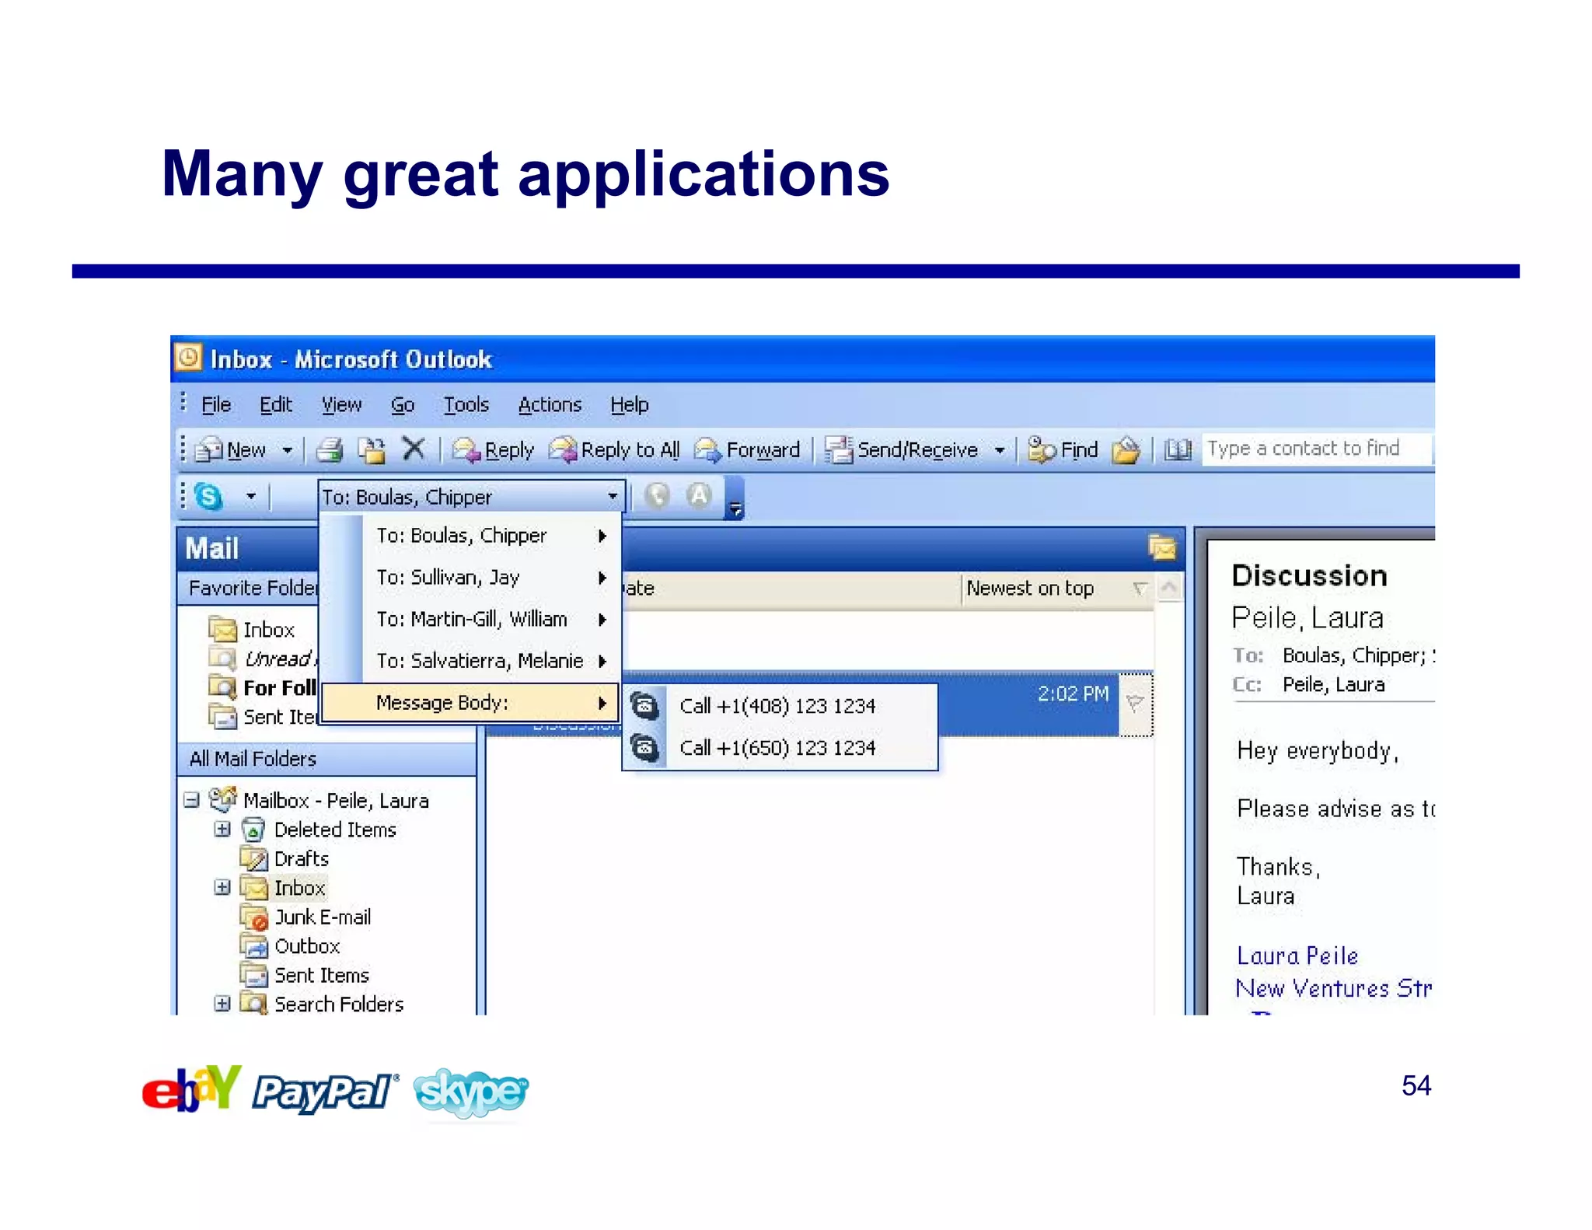Open the Send/Receive dropdown arrow
The image size is (1592, 1230).
pyautogui.click(x=1000, y=449)
